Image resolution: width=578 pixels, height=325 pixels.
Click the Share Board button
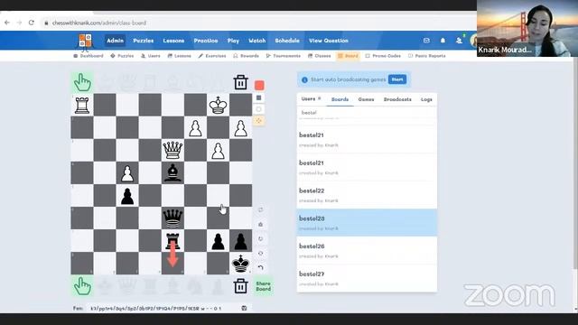click(263, 286)
